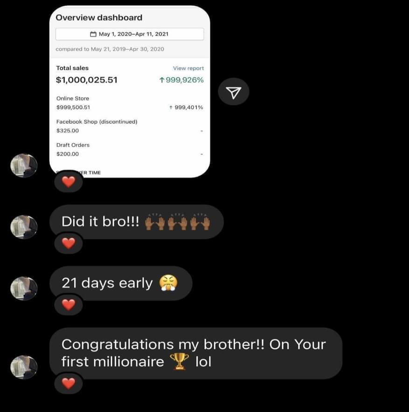Open sender avatar beside Congratulations message

point(24,367)
